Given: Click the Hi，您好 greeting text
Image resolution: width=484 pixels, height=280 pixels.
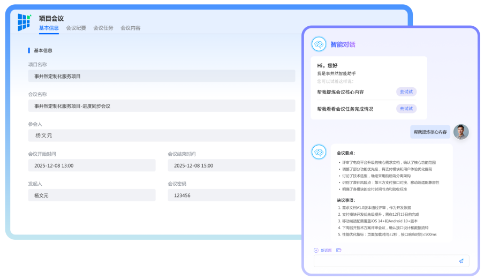Looking at the screenshot, I should click(327, 65).
